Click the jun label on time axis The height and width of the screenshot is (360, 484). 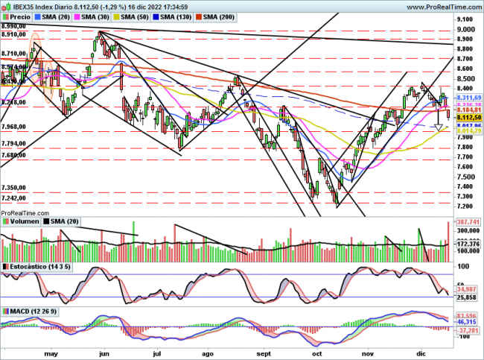(104, 353)
